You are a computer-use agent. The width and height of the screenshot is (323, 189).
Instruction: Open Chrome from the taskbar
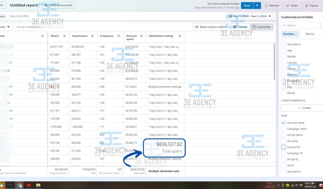(20, 185)
